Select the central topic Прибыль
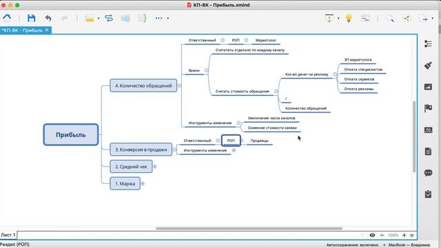The image size is (441, 248). click(x=71, y=135)
